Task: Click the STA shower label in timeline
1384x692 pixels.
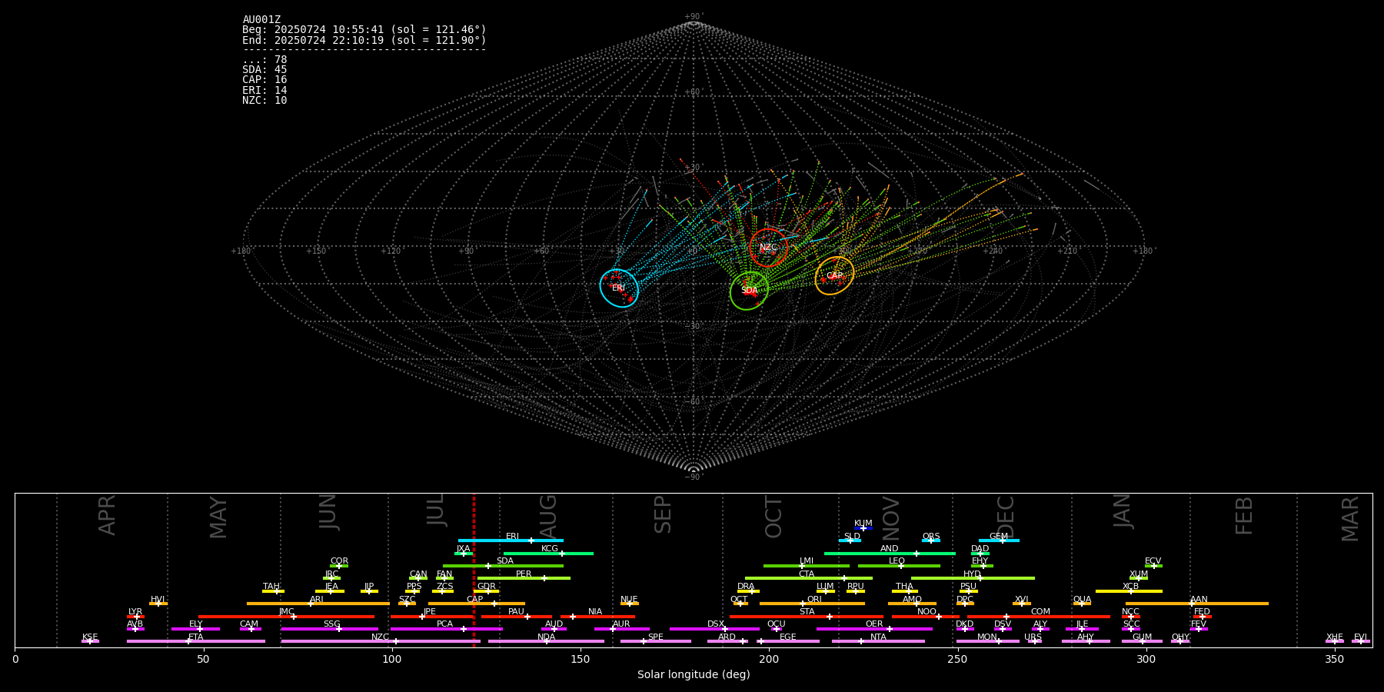Action: pos(807,612)
